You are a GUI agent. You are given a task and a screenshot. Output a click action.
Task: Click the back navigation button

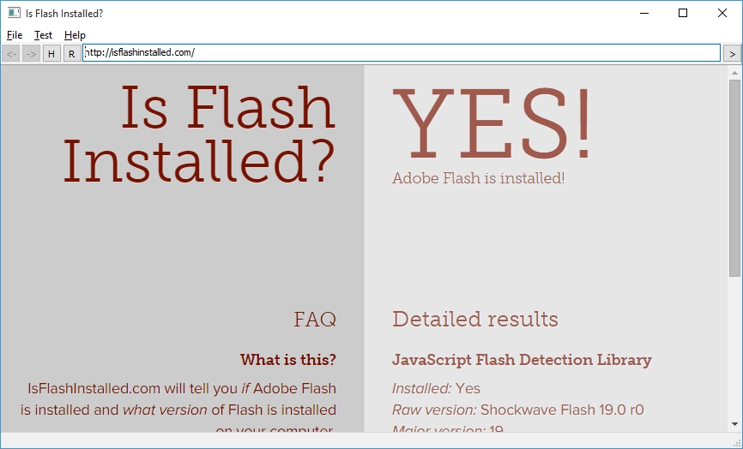coord(11,53)
